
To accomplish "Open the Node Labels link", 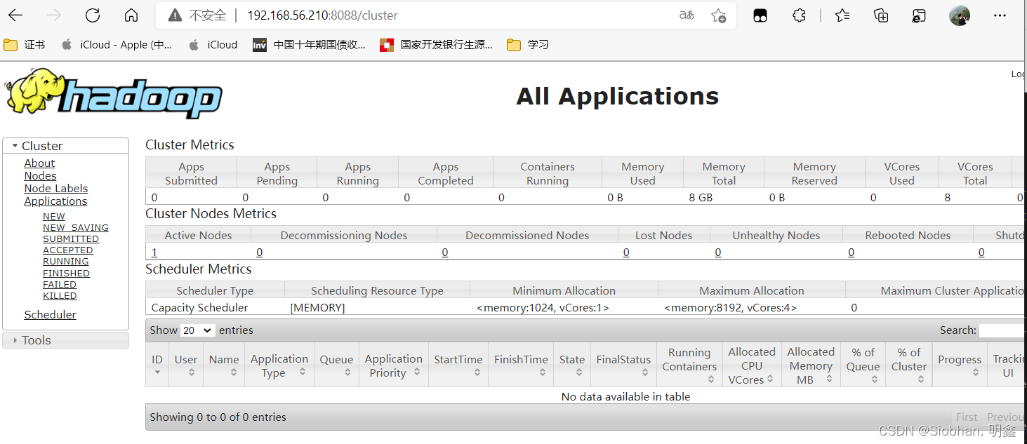I will 55,189.
